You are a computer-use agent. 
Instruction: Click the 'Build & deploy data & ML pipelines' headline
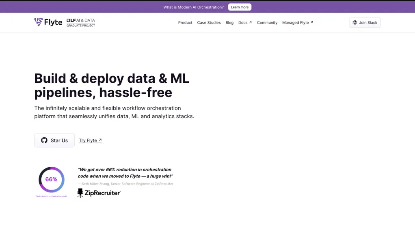pyautogui.click(x=112, y=85)
